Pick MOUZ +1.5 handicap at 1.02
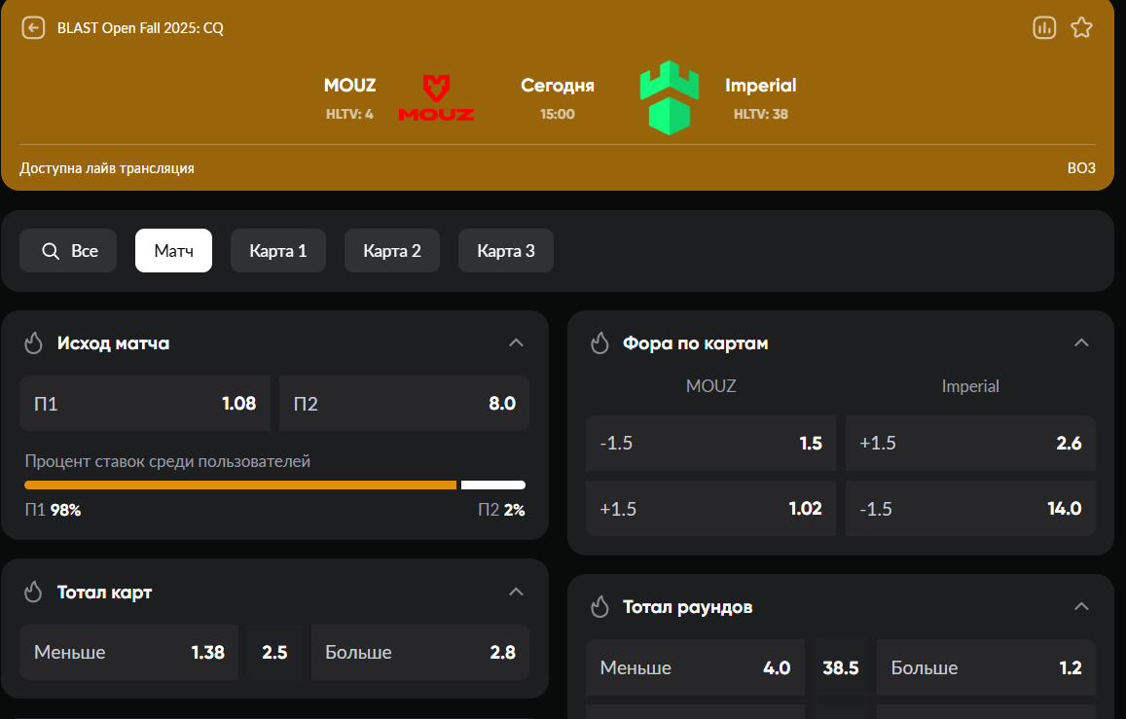 (711, 509)
